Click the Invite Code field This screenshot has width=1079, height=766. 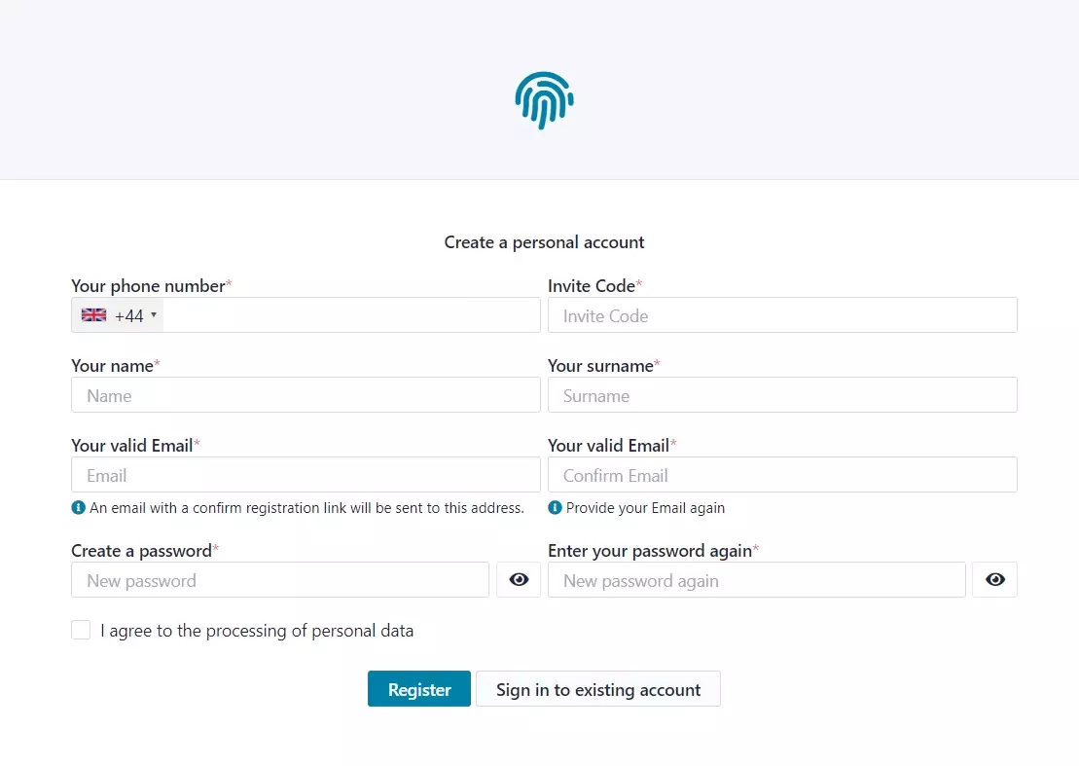[782, 315]
